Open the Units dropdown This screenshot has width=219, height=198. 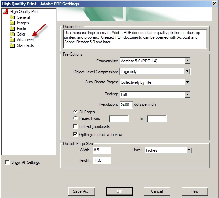coord(169,150)
